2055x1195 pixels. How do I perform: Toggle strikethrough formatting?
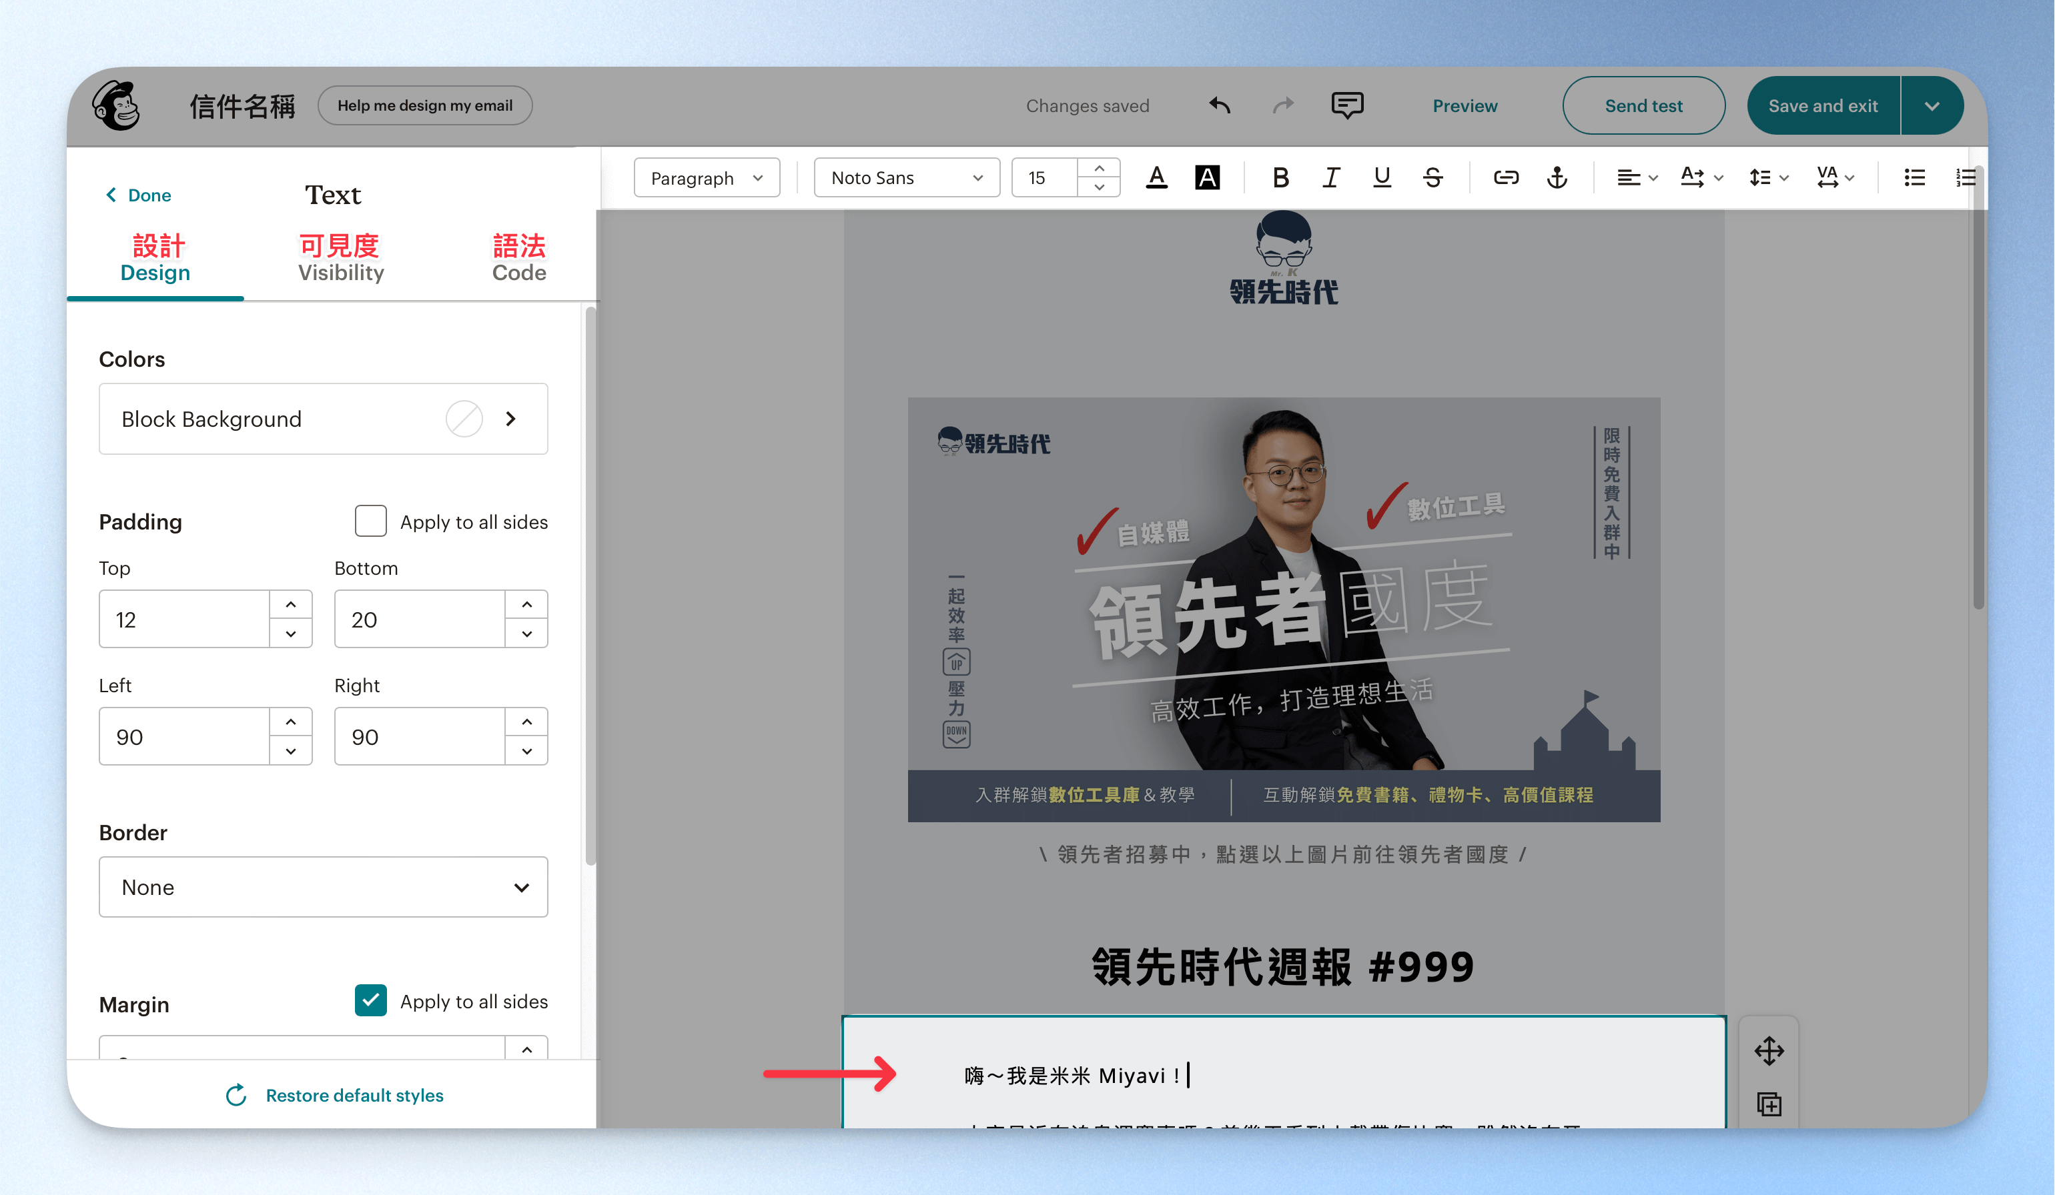(1432, 177)
